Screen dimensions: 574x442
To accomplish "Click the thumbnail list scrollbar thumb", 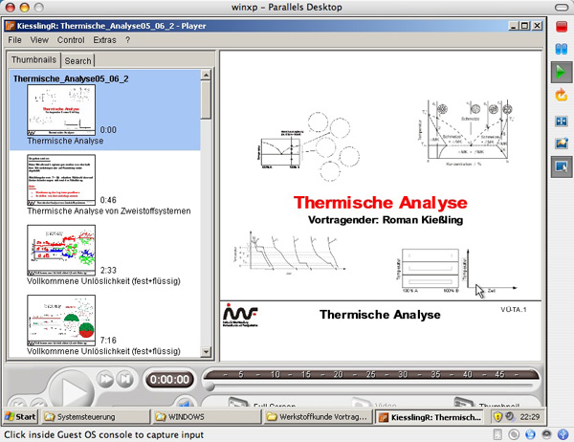I will pos(206,99).
